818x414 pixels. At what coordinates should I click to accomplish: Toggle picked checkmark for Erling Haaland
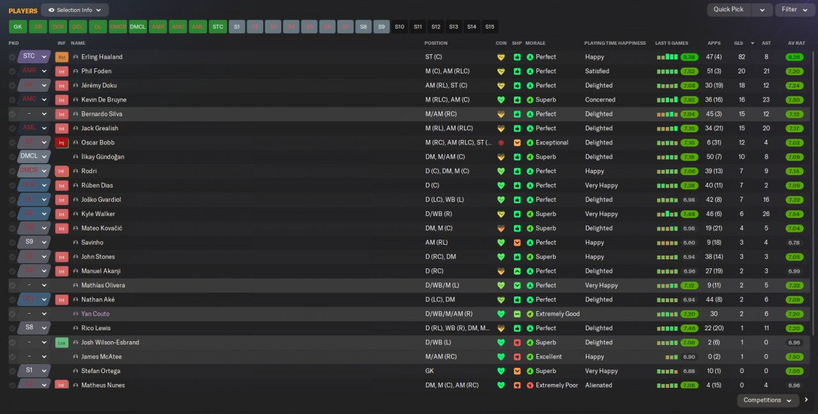(12, 57)
